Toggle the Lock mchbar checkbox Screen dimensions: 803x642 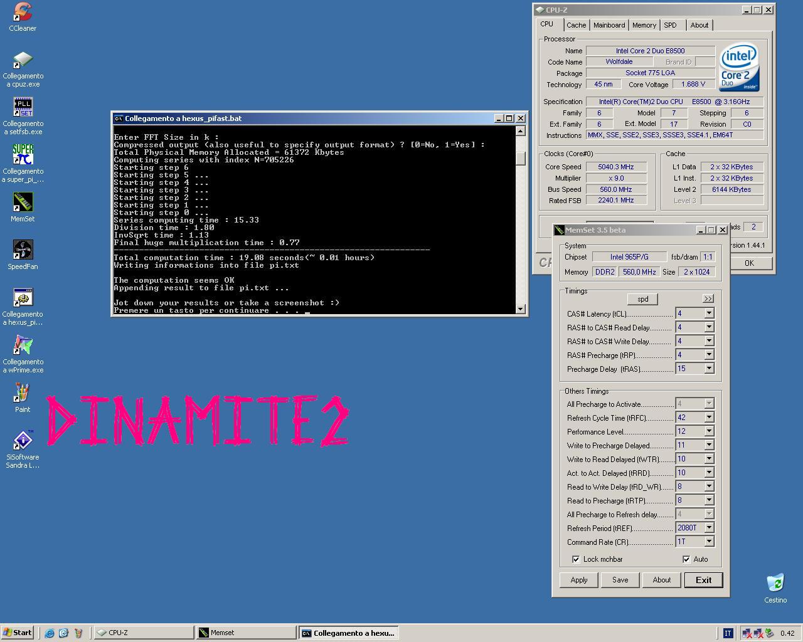pyautogui.click(x=576, y=559)
